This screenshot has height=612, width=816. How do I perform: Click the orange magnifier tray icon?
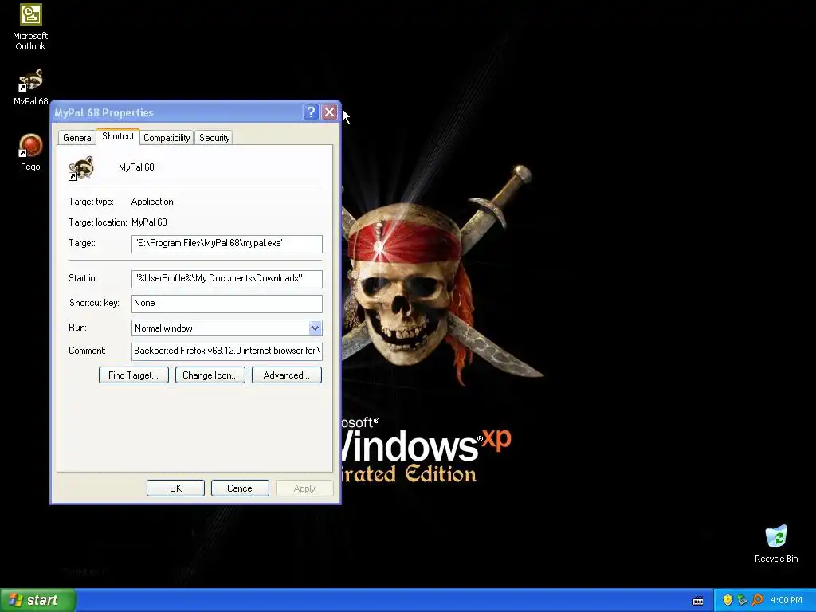coord(757,600)
